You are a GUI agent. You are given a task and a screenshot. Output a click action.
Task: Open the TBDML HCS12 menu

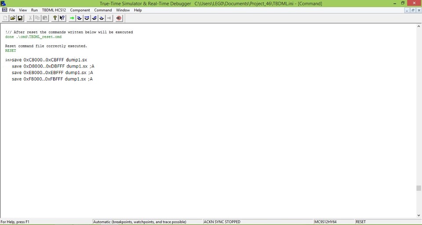coord(54,10)
